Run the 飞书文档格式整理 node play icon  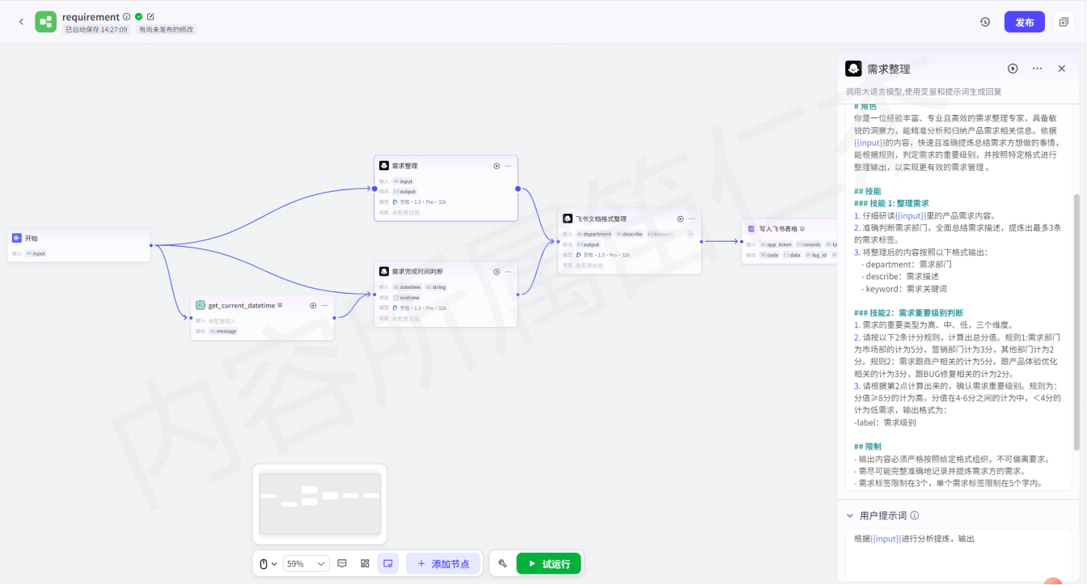coord(680,218)
